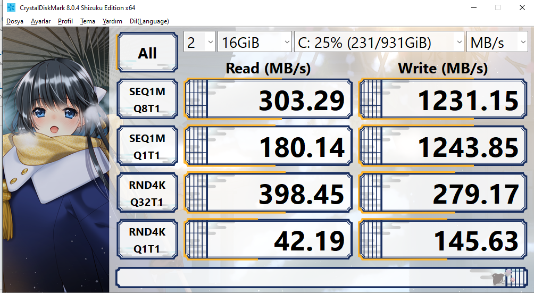This screenshot has height=293, width=534.
Task: Close the CrystalDiskMark window
Action: click(x=522, y=7)
